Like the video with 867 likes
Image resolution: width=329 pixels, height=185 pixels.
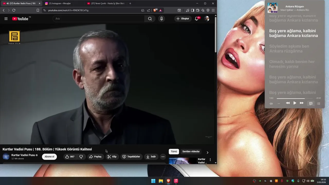(70, 156)
